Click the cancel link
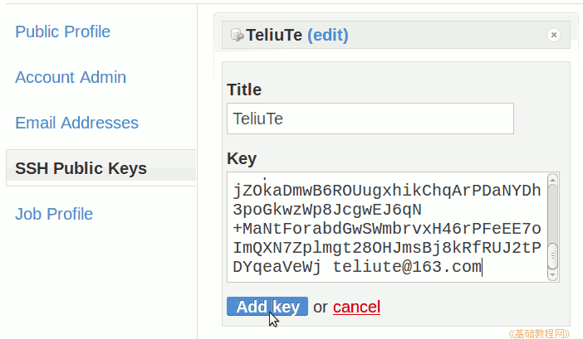Screen dimensions: 583x339 pos(356,308)
